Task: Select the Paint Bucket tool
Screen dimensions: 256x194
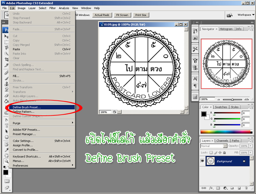Action: (x=6, y=101)
